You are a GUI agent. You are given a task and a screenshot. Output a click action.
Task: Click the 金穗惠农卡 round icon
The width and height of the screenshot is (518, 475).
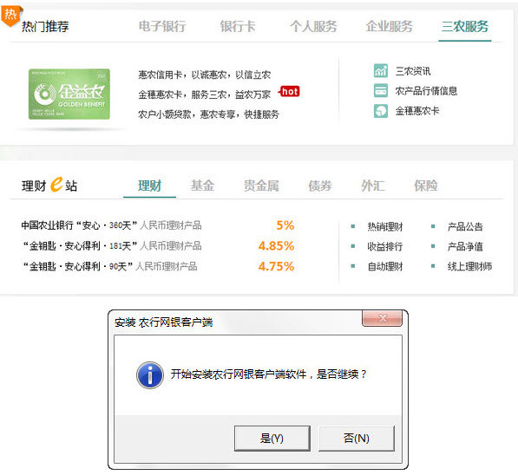[381, 111]
